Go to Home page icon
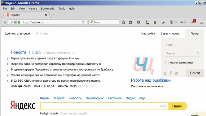The image size is (206, 116). pyautogui.click(x=155, y=22)
